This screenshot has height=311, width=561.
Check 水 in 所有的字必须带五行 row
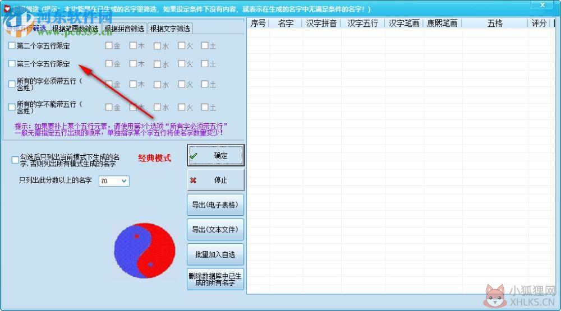click(x=158, y=85)
